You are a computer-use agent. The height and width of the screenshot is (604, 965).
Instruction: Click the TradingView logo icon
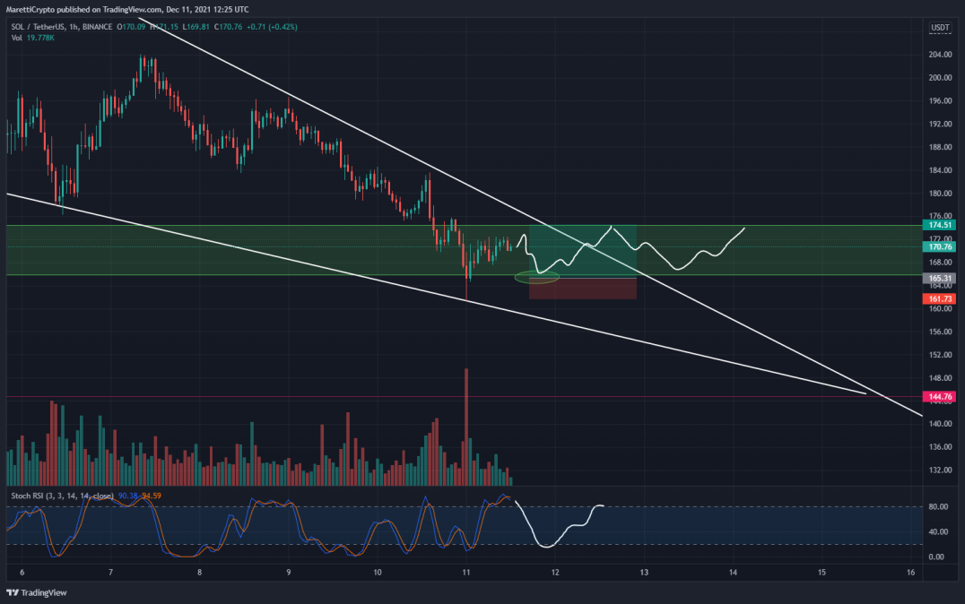pyautogui.click(x=13, y=593)
